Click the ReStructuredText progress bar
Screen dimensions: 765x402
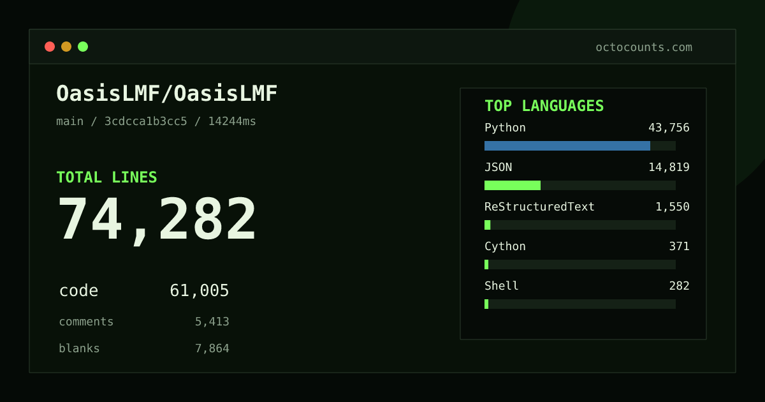pos(580,225)
